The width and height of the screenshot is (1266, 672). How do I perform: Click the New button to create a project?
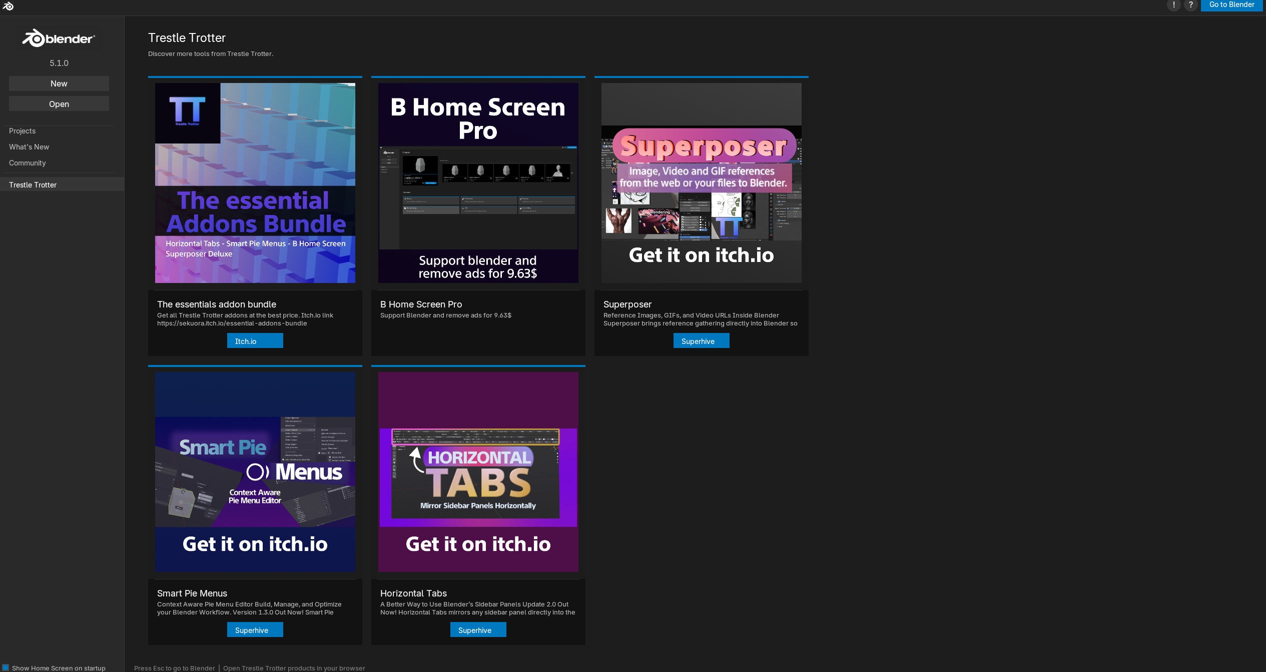[59, 83]
